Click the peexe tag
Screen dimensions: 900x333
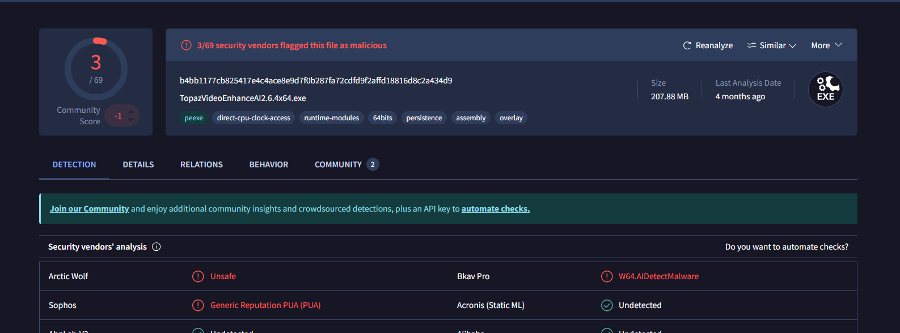point(193,118)
